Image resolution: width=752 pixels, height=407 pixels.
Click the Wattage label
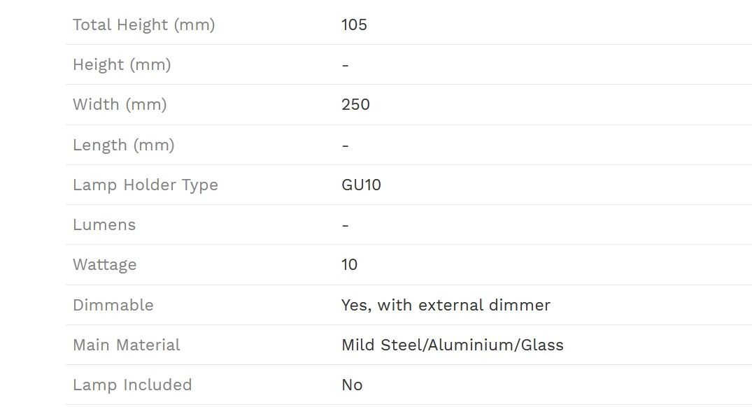pos(104,265)
